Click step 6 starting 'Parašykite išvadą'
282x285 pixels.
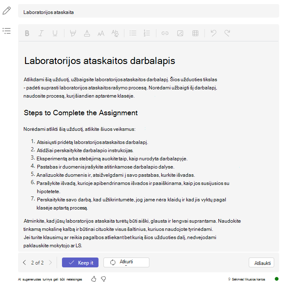[x=133, y=187]
